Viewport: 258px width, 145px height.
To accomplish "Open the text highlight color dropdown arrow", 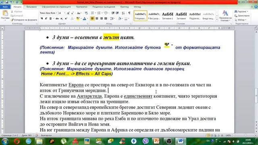I will (x=81, y=19).
